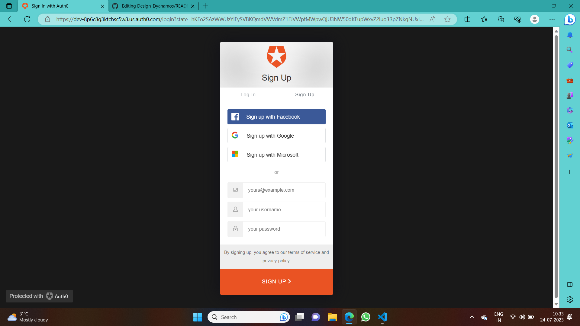580x326 pixels.
Task: Click the username input field
Action: click(284, 209)
